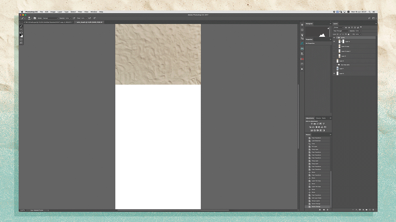Filter layers by adjustment layer icon
The height and width of the screenshot is (222, 396).
[349, 28]
